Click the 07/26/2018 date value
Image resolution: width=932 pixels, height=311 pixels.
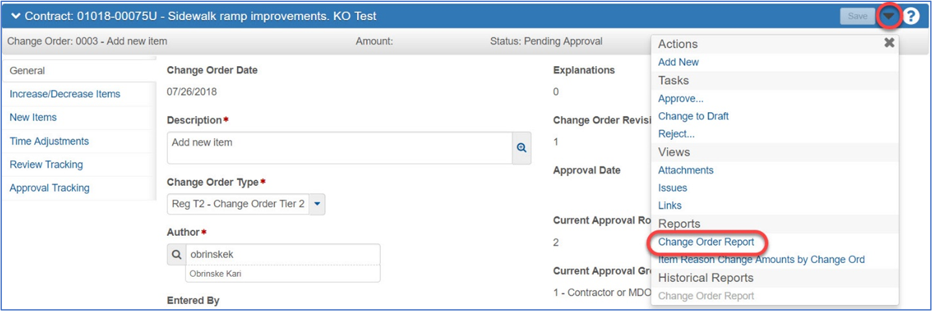191,92
